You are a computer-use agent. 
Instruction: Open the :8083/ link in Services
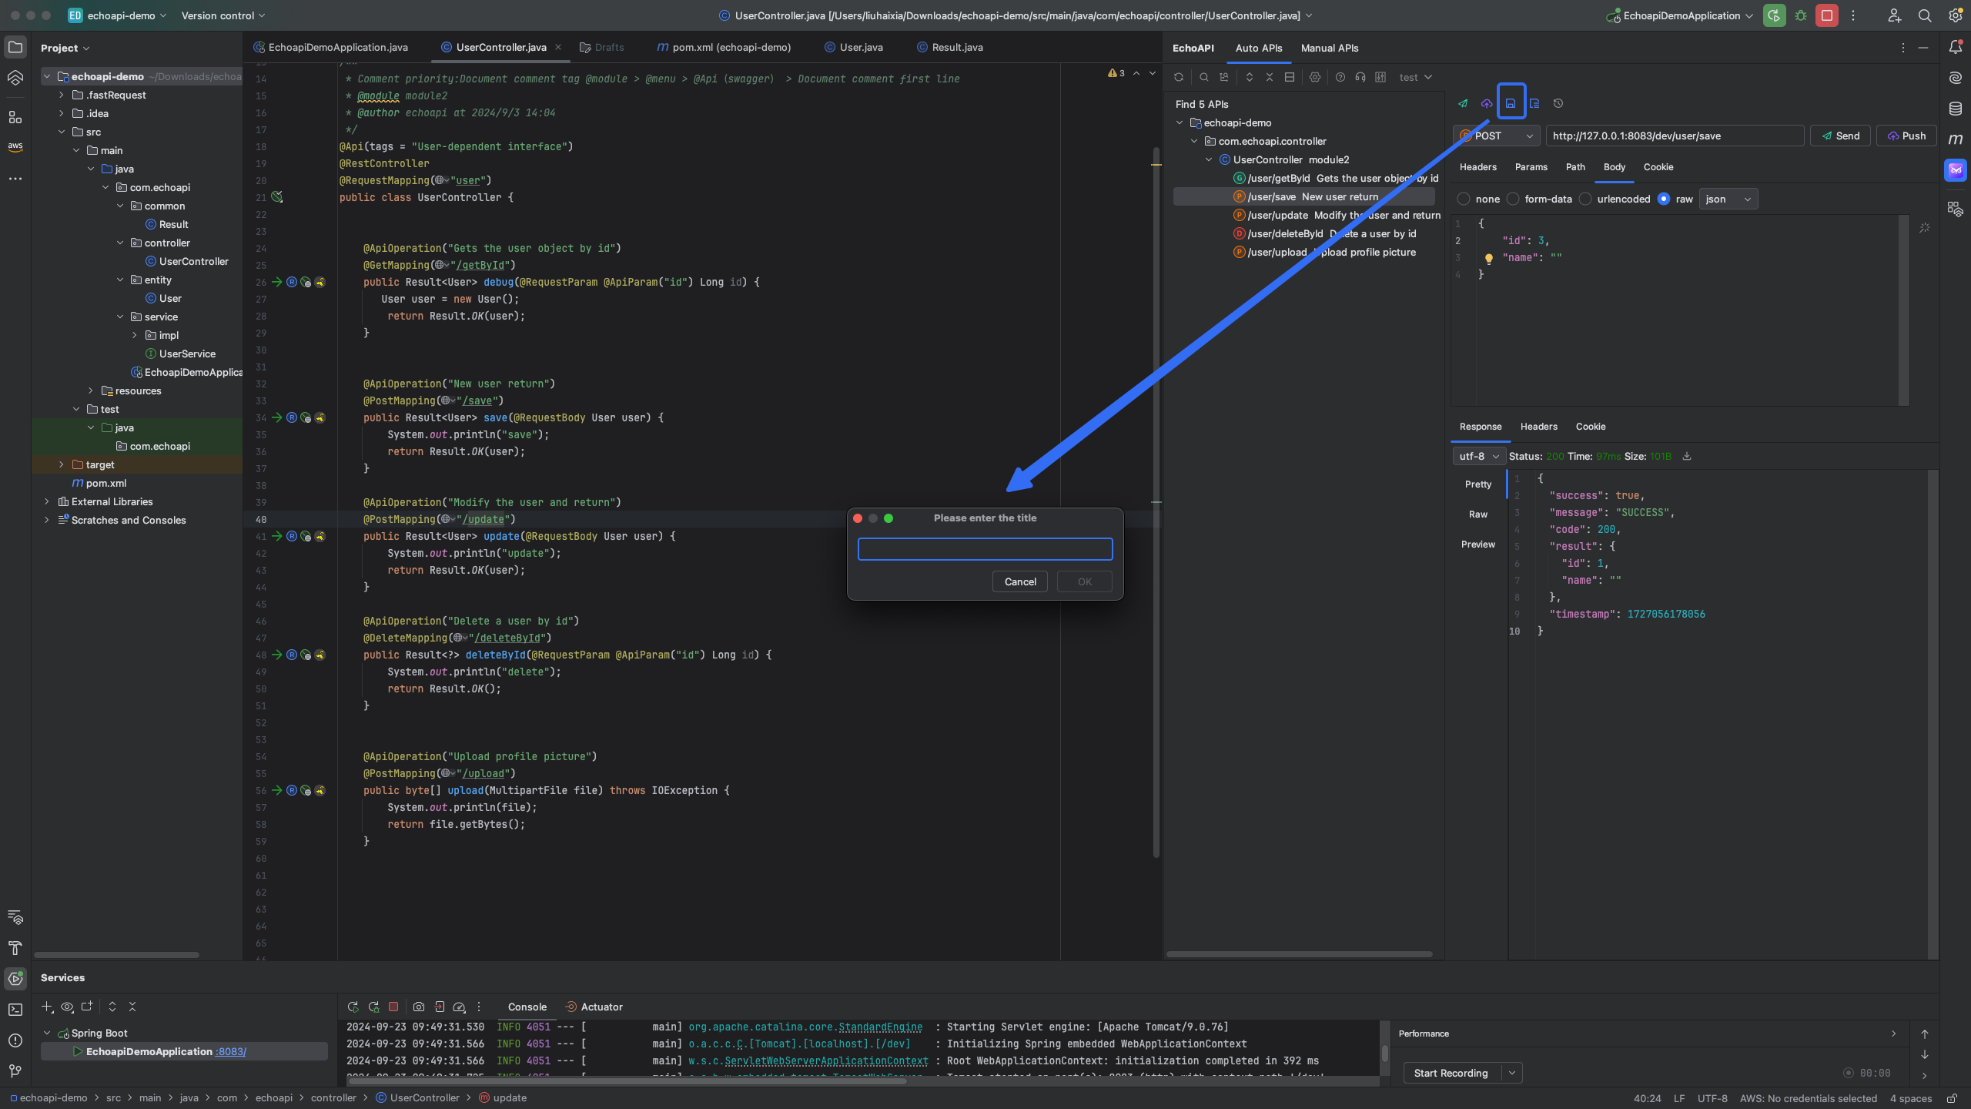pyautogui.click(x=231, y=1051)
